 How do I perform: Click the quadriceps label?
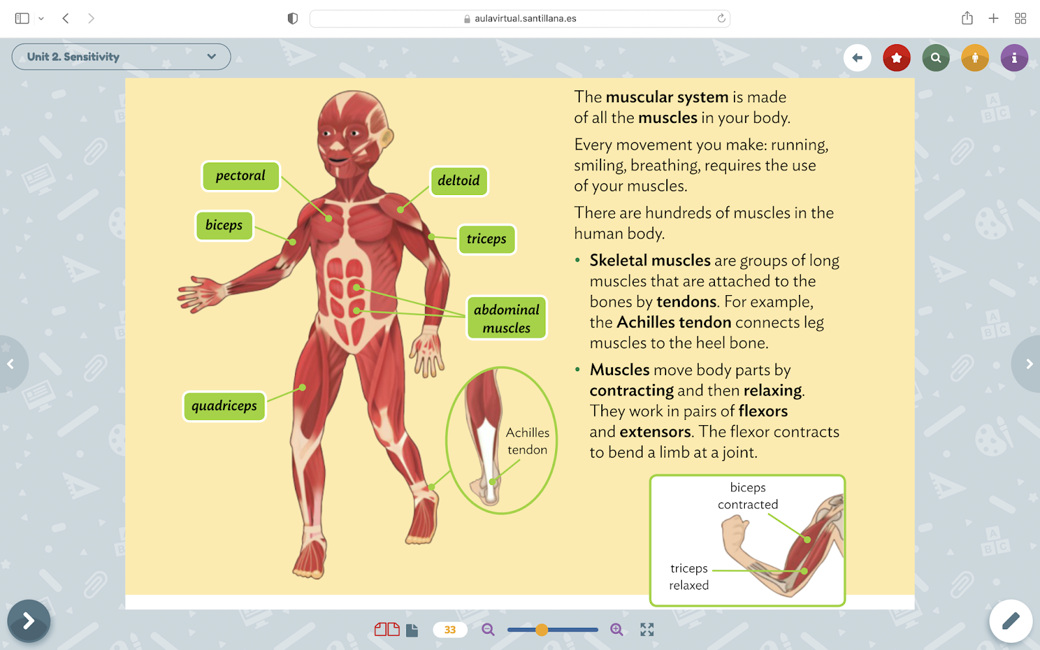tap(224, 406)
